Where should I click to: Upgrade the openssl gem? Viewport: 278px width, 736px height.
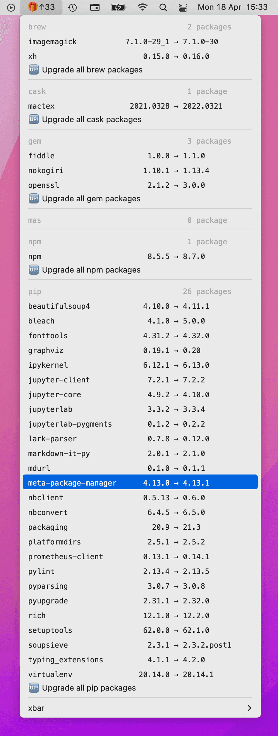140,185
